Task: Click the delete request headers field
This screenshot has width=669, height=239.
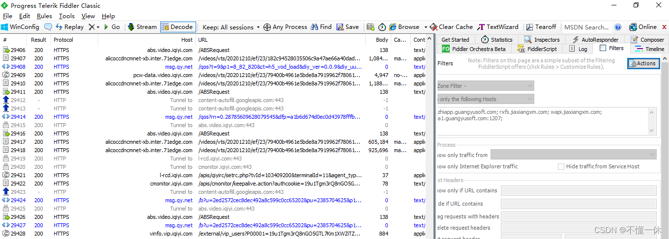Action: [579, 228]
